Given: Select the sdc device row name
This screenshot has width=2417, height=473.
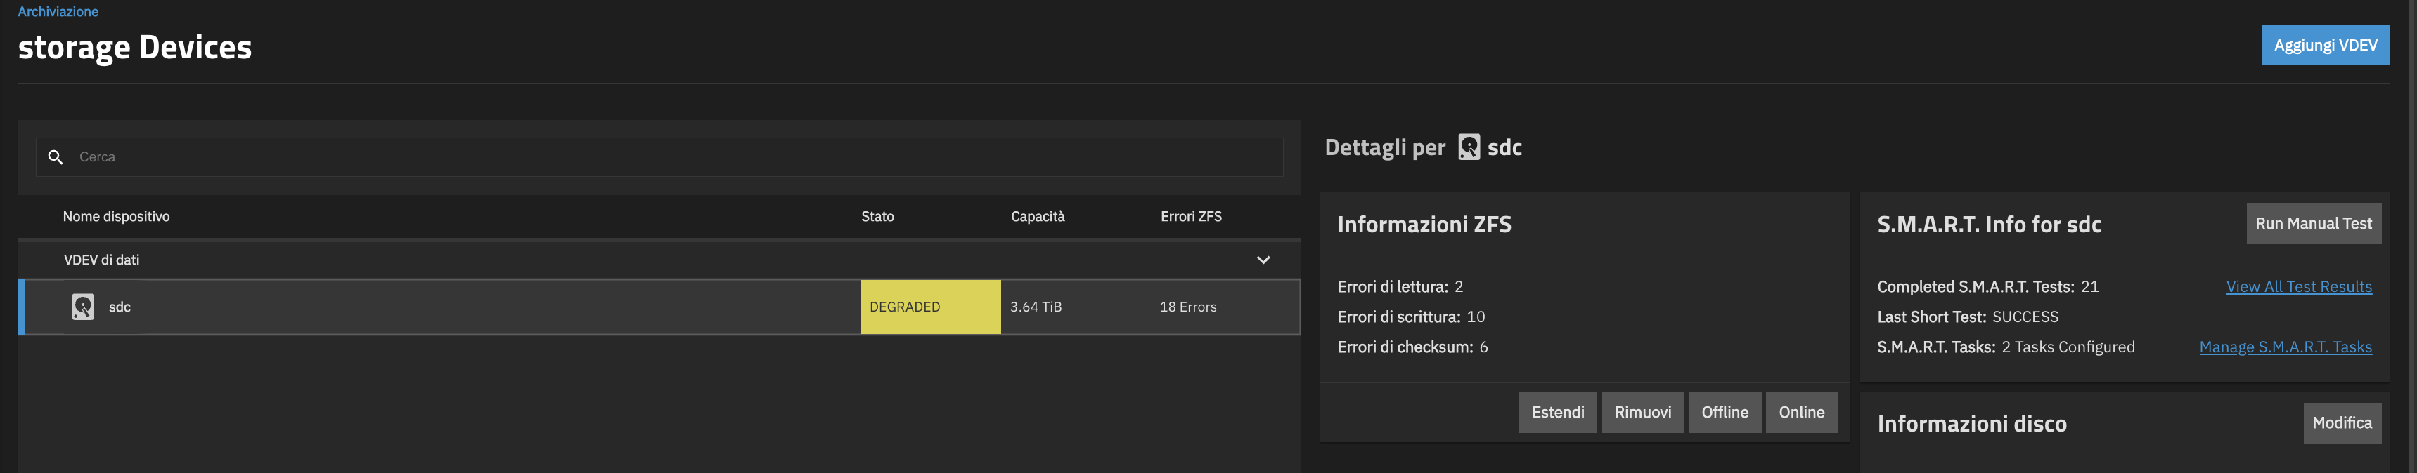Looking at the screenshot, I should 120,307.
